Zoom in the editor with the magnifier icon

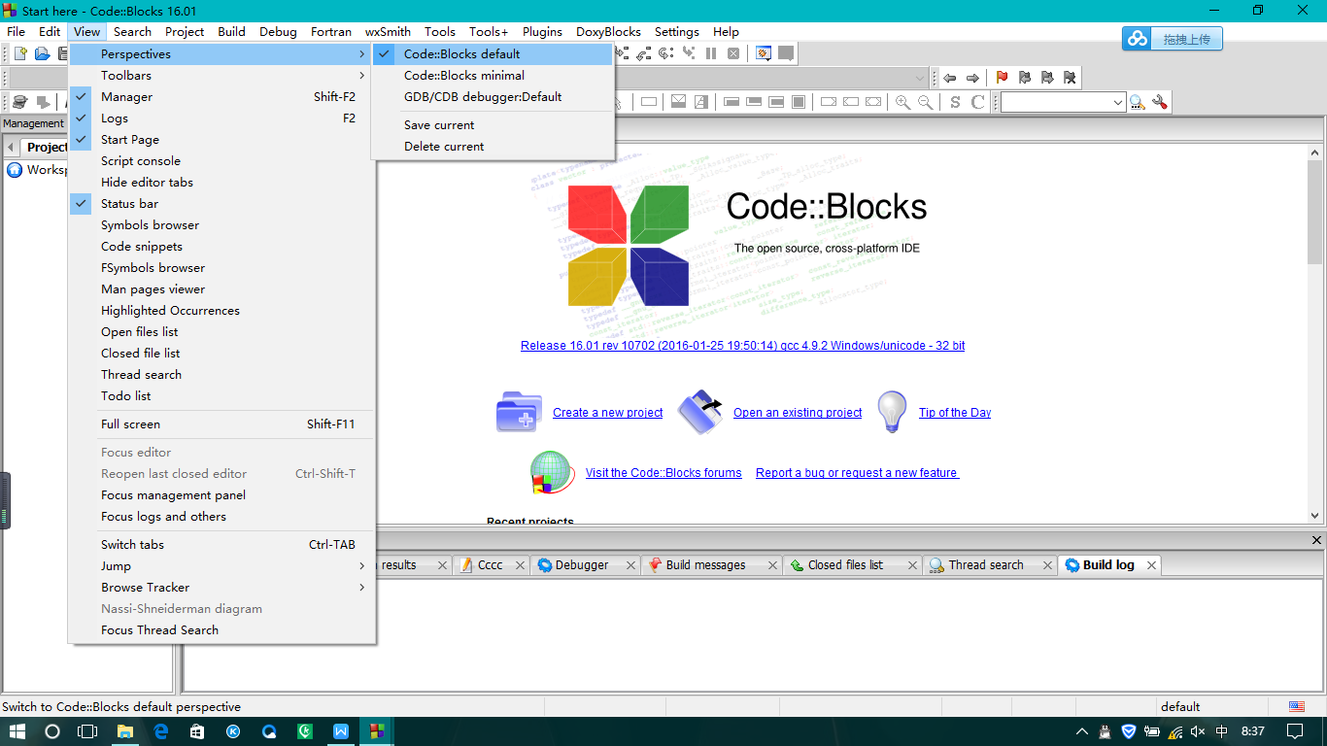(x=902, y=101)
